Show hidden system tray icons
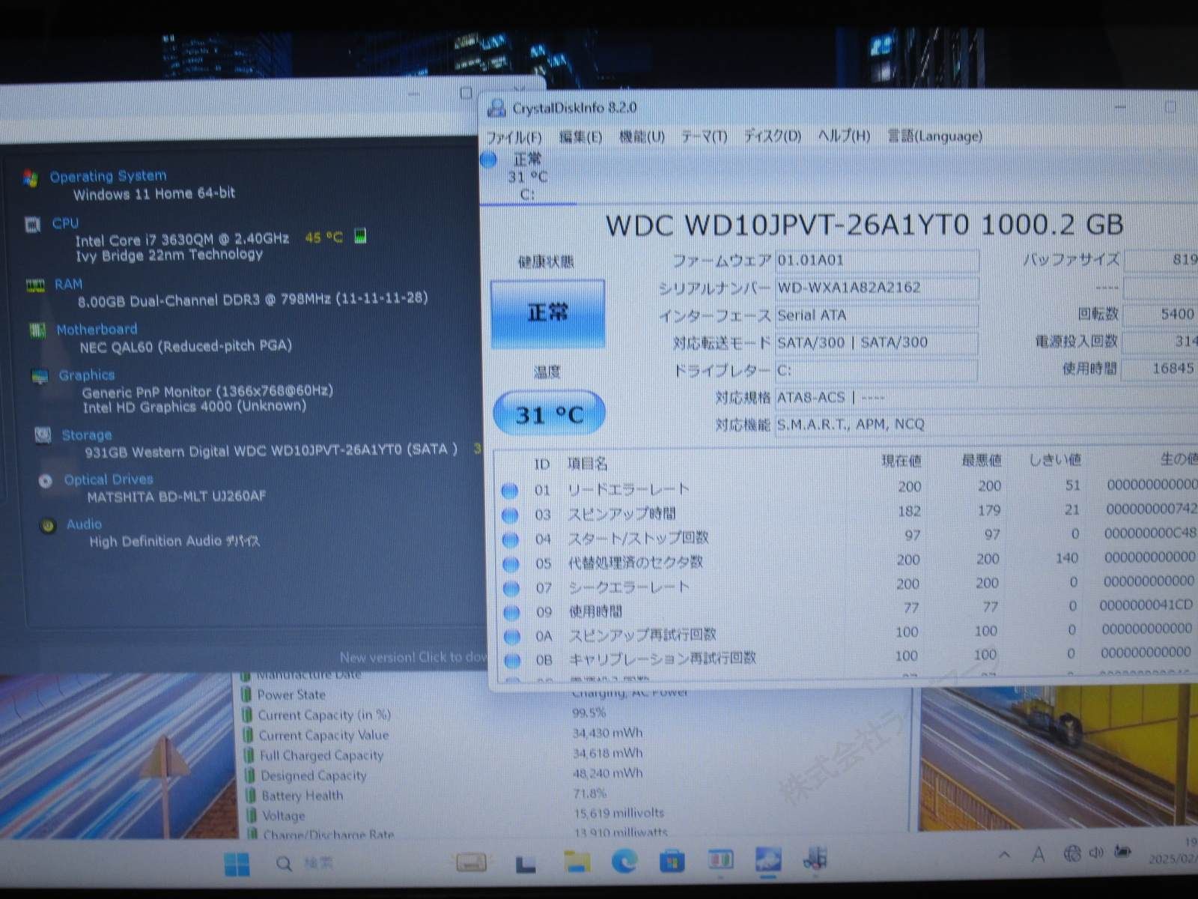1198x899 pixels. (x=1004, y=854)
